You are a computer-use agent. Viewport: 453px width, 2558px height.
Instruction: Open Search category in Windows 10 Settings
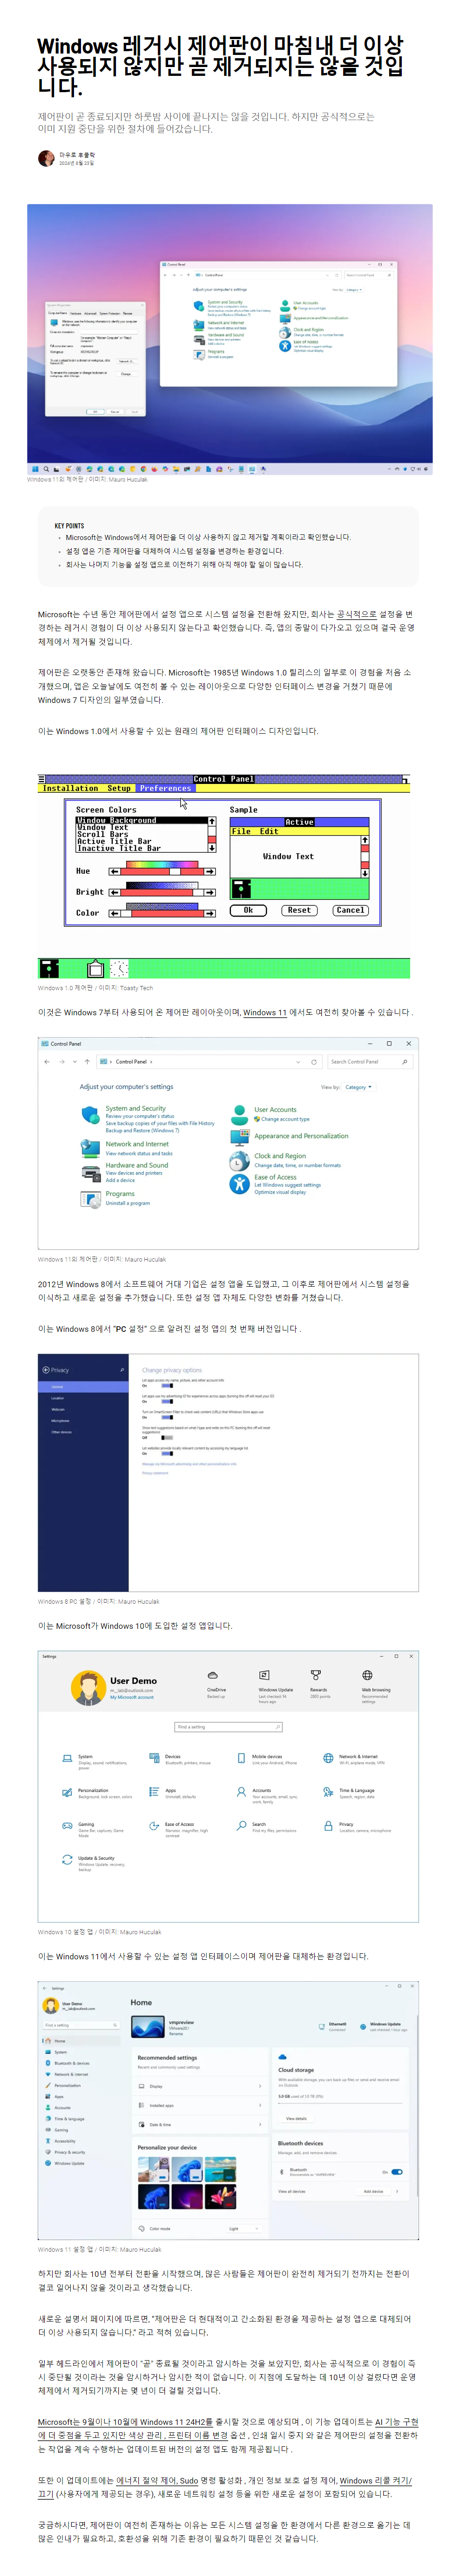pyautogui.click(x=265, y=1826)
